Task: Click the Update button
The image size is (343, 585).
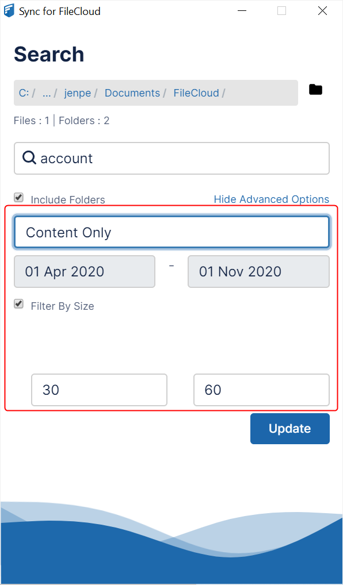Action: pyautogui.click(x=289, y=428)
